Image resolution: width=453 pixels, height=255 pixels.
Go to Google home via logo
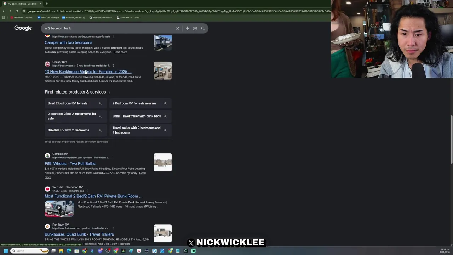tap(23, 28)
